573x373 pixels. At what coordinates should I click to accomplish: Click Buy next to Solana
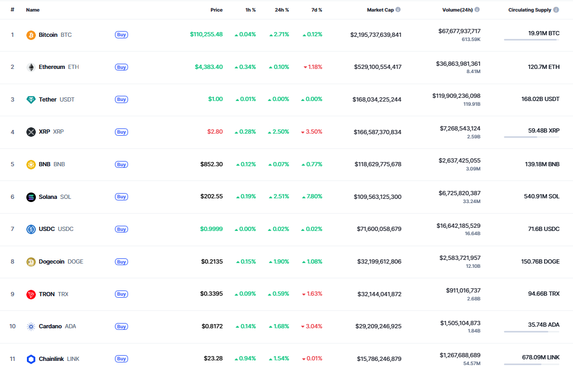click(x=121, y=196)
